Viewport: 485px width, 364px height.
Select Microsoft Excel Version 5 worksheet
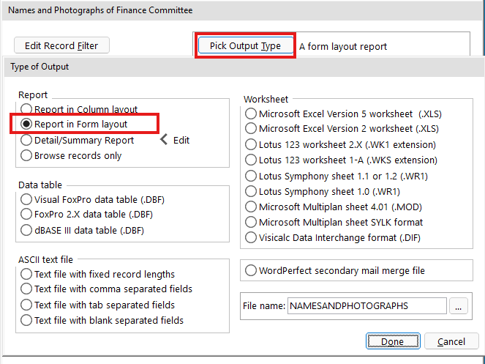[251, 114]
